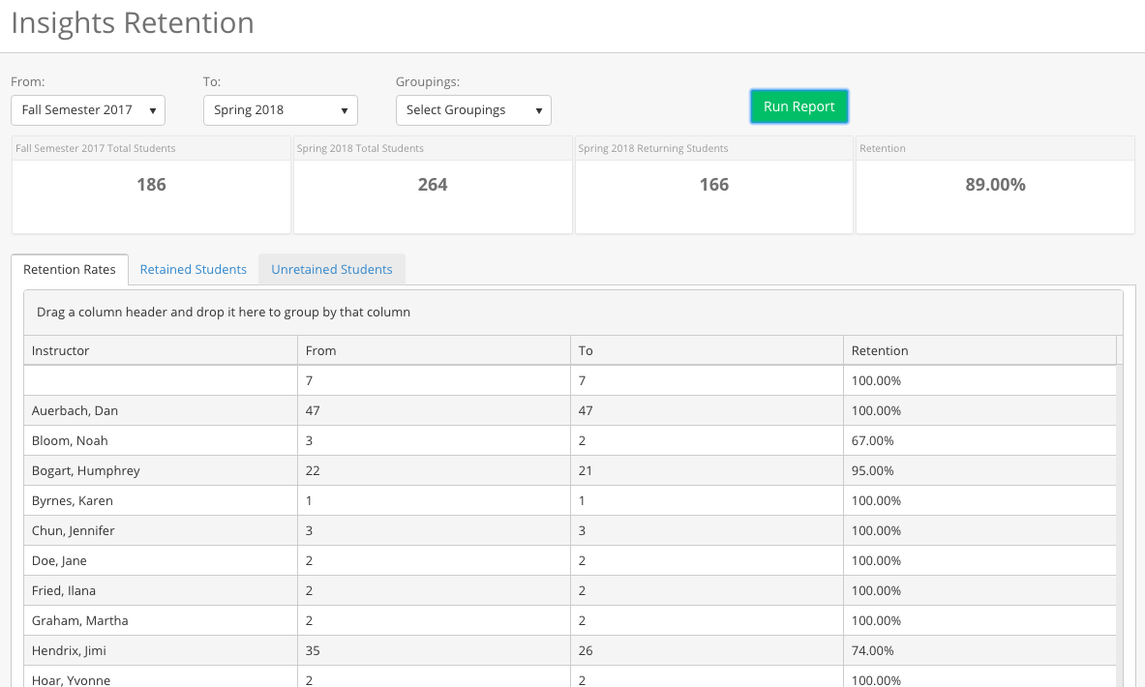Click the 89.00% Retention summary card
The width and height of the screenshot is (1145, 687).
pyautogui.click(x=994, y=185)
